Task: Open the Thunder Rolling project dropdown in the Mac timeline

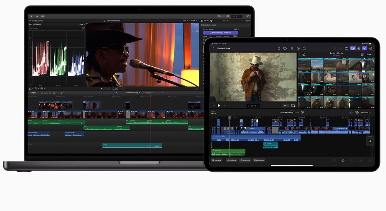Action: click(133, 93)
